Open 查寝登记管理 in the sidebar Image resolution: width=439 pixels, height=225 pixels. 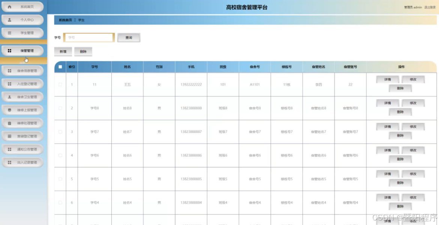(23, 136)
